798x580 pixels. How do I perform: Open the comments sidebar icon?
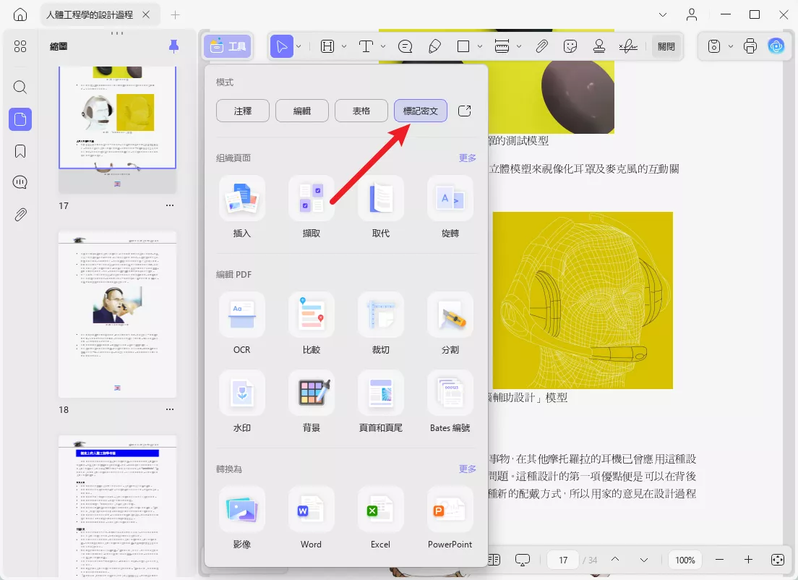tap(20, 182)
